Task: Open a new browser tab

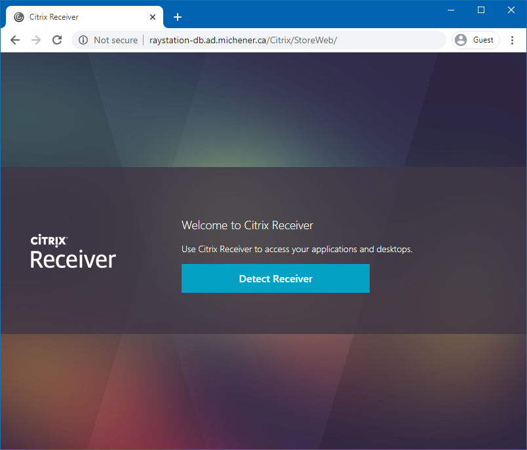Action: click(178, 17)
